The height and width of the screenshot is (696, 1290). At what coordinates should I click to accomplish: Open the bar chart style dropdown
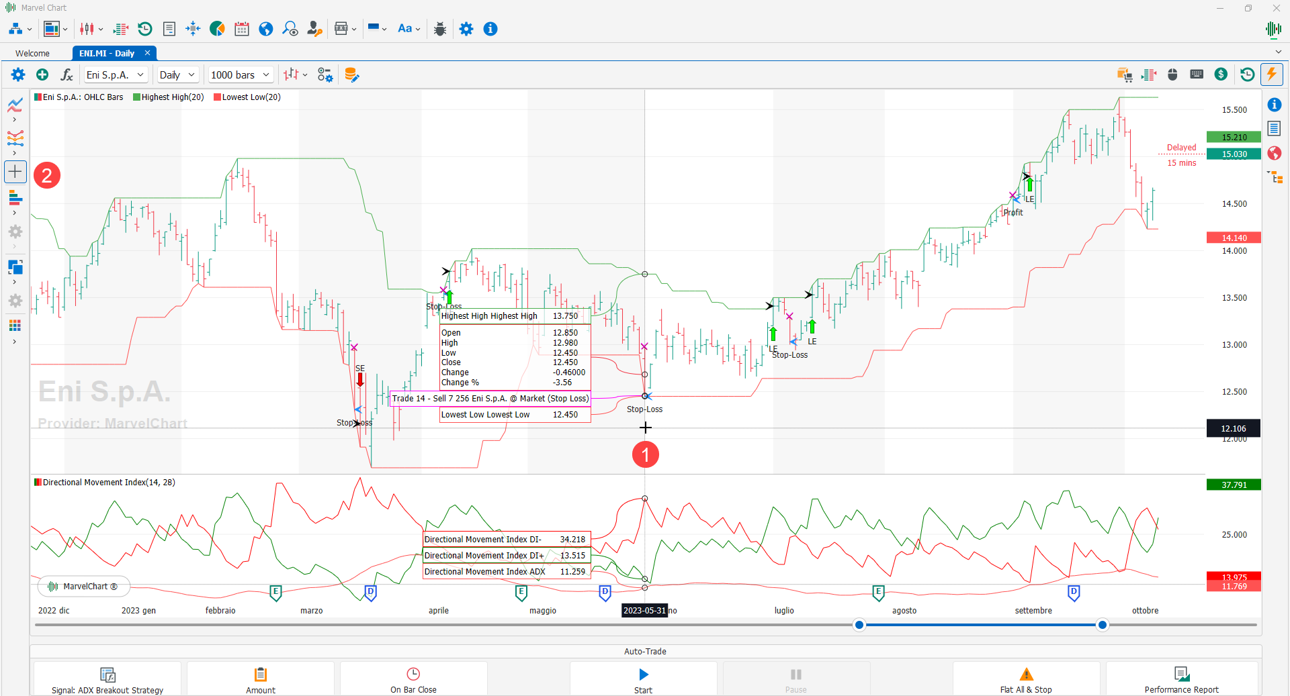[x=295, y=74]
